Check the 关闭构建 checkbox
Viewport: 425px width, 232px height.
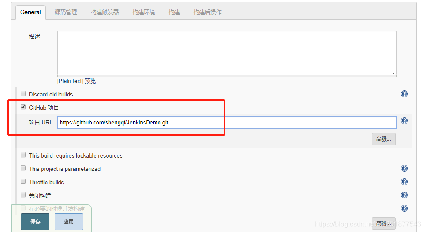(x=23, y=195)
